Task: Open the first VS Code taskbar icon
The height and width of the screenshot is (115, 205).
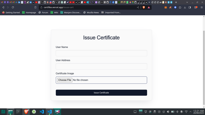Action: 42,112
